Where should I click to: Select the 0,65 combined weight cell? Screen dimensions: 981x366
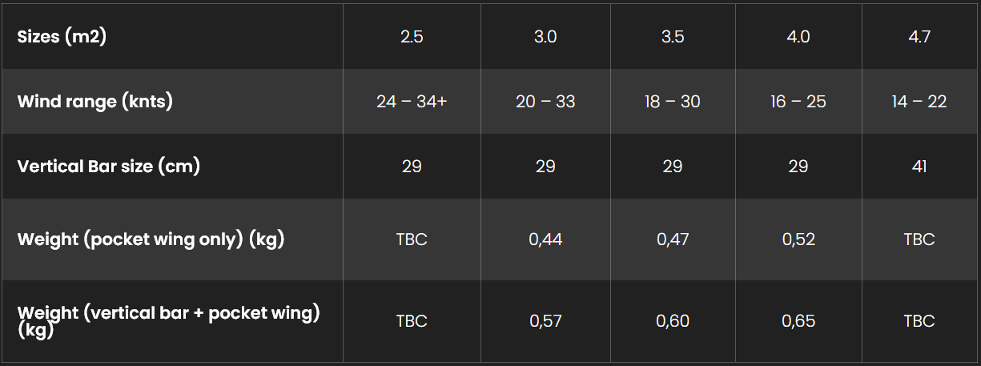(798, 320)
